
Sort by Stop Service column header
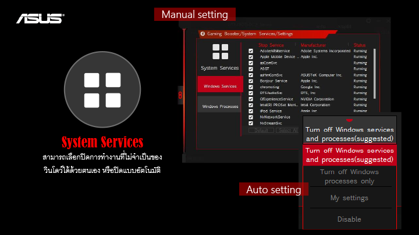(271, 45)
